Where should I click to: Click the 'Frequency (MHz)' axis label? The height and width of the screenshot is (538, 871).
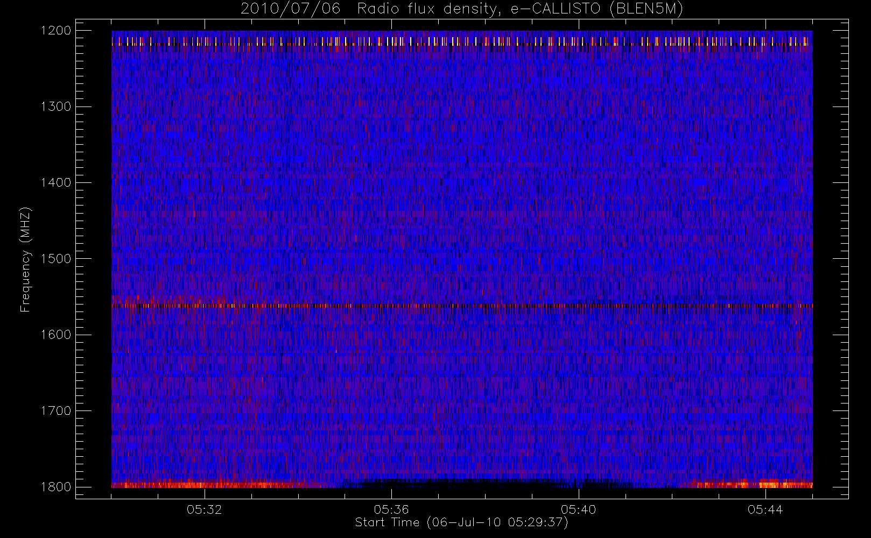pyautogui.click(x=25, y=259)
